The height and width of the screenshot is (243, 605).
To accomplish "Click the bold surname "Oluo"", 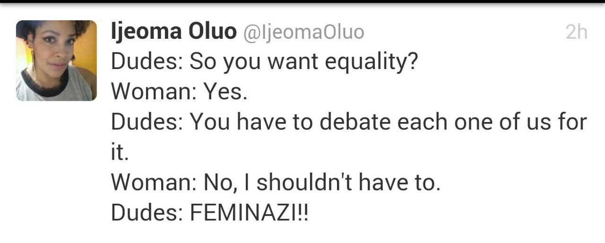I will (213, 33).
